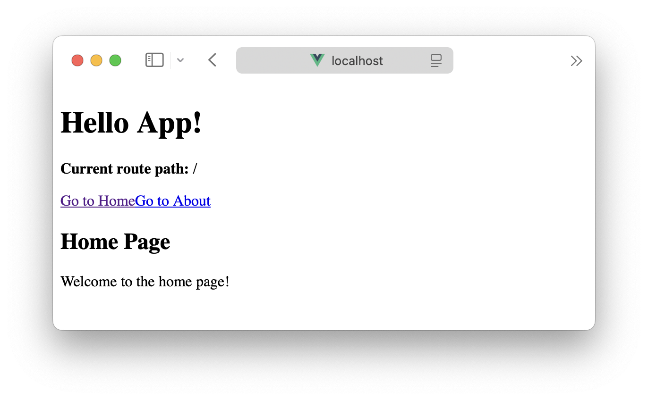
Task: Follow the Go to Home link
Action: (x=97, y=201)
